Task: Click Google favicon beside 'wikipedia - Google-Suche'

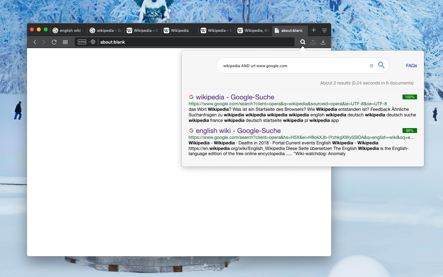Action: pyautogui.click(x=191, y=97)
